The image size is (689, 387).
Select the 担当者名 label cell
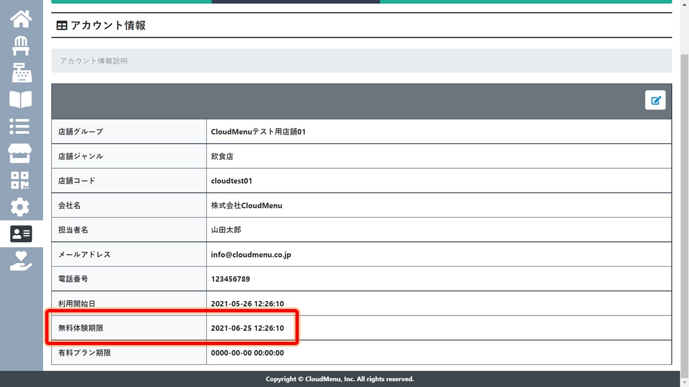129,230
